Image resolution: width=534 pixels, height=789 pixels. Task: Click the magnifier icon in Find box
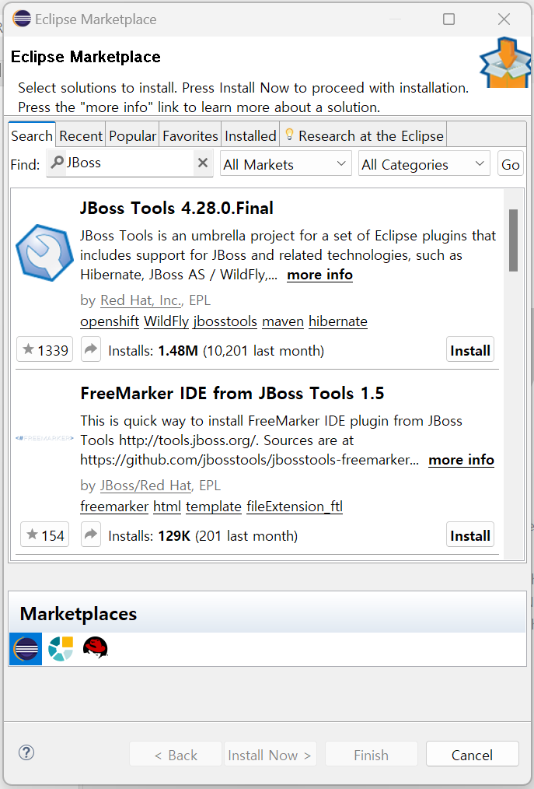[x=58, y=162]
